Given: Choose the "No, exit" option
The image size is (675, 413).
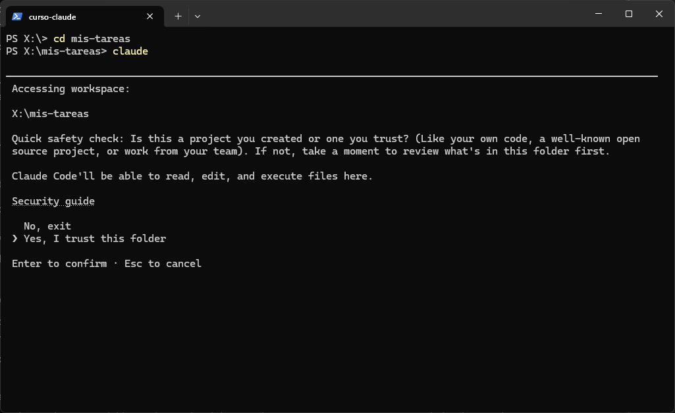Looking at the screenshot, I should click(x=47, y=226).
